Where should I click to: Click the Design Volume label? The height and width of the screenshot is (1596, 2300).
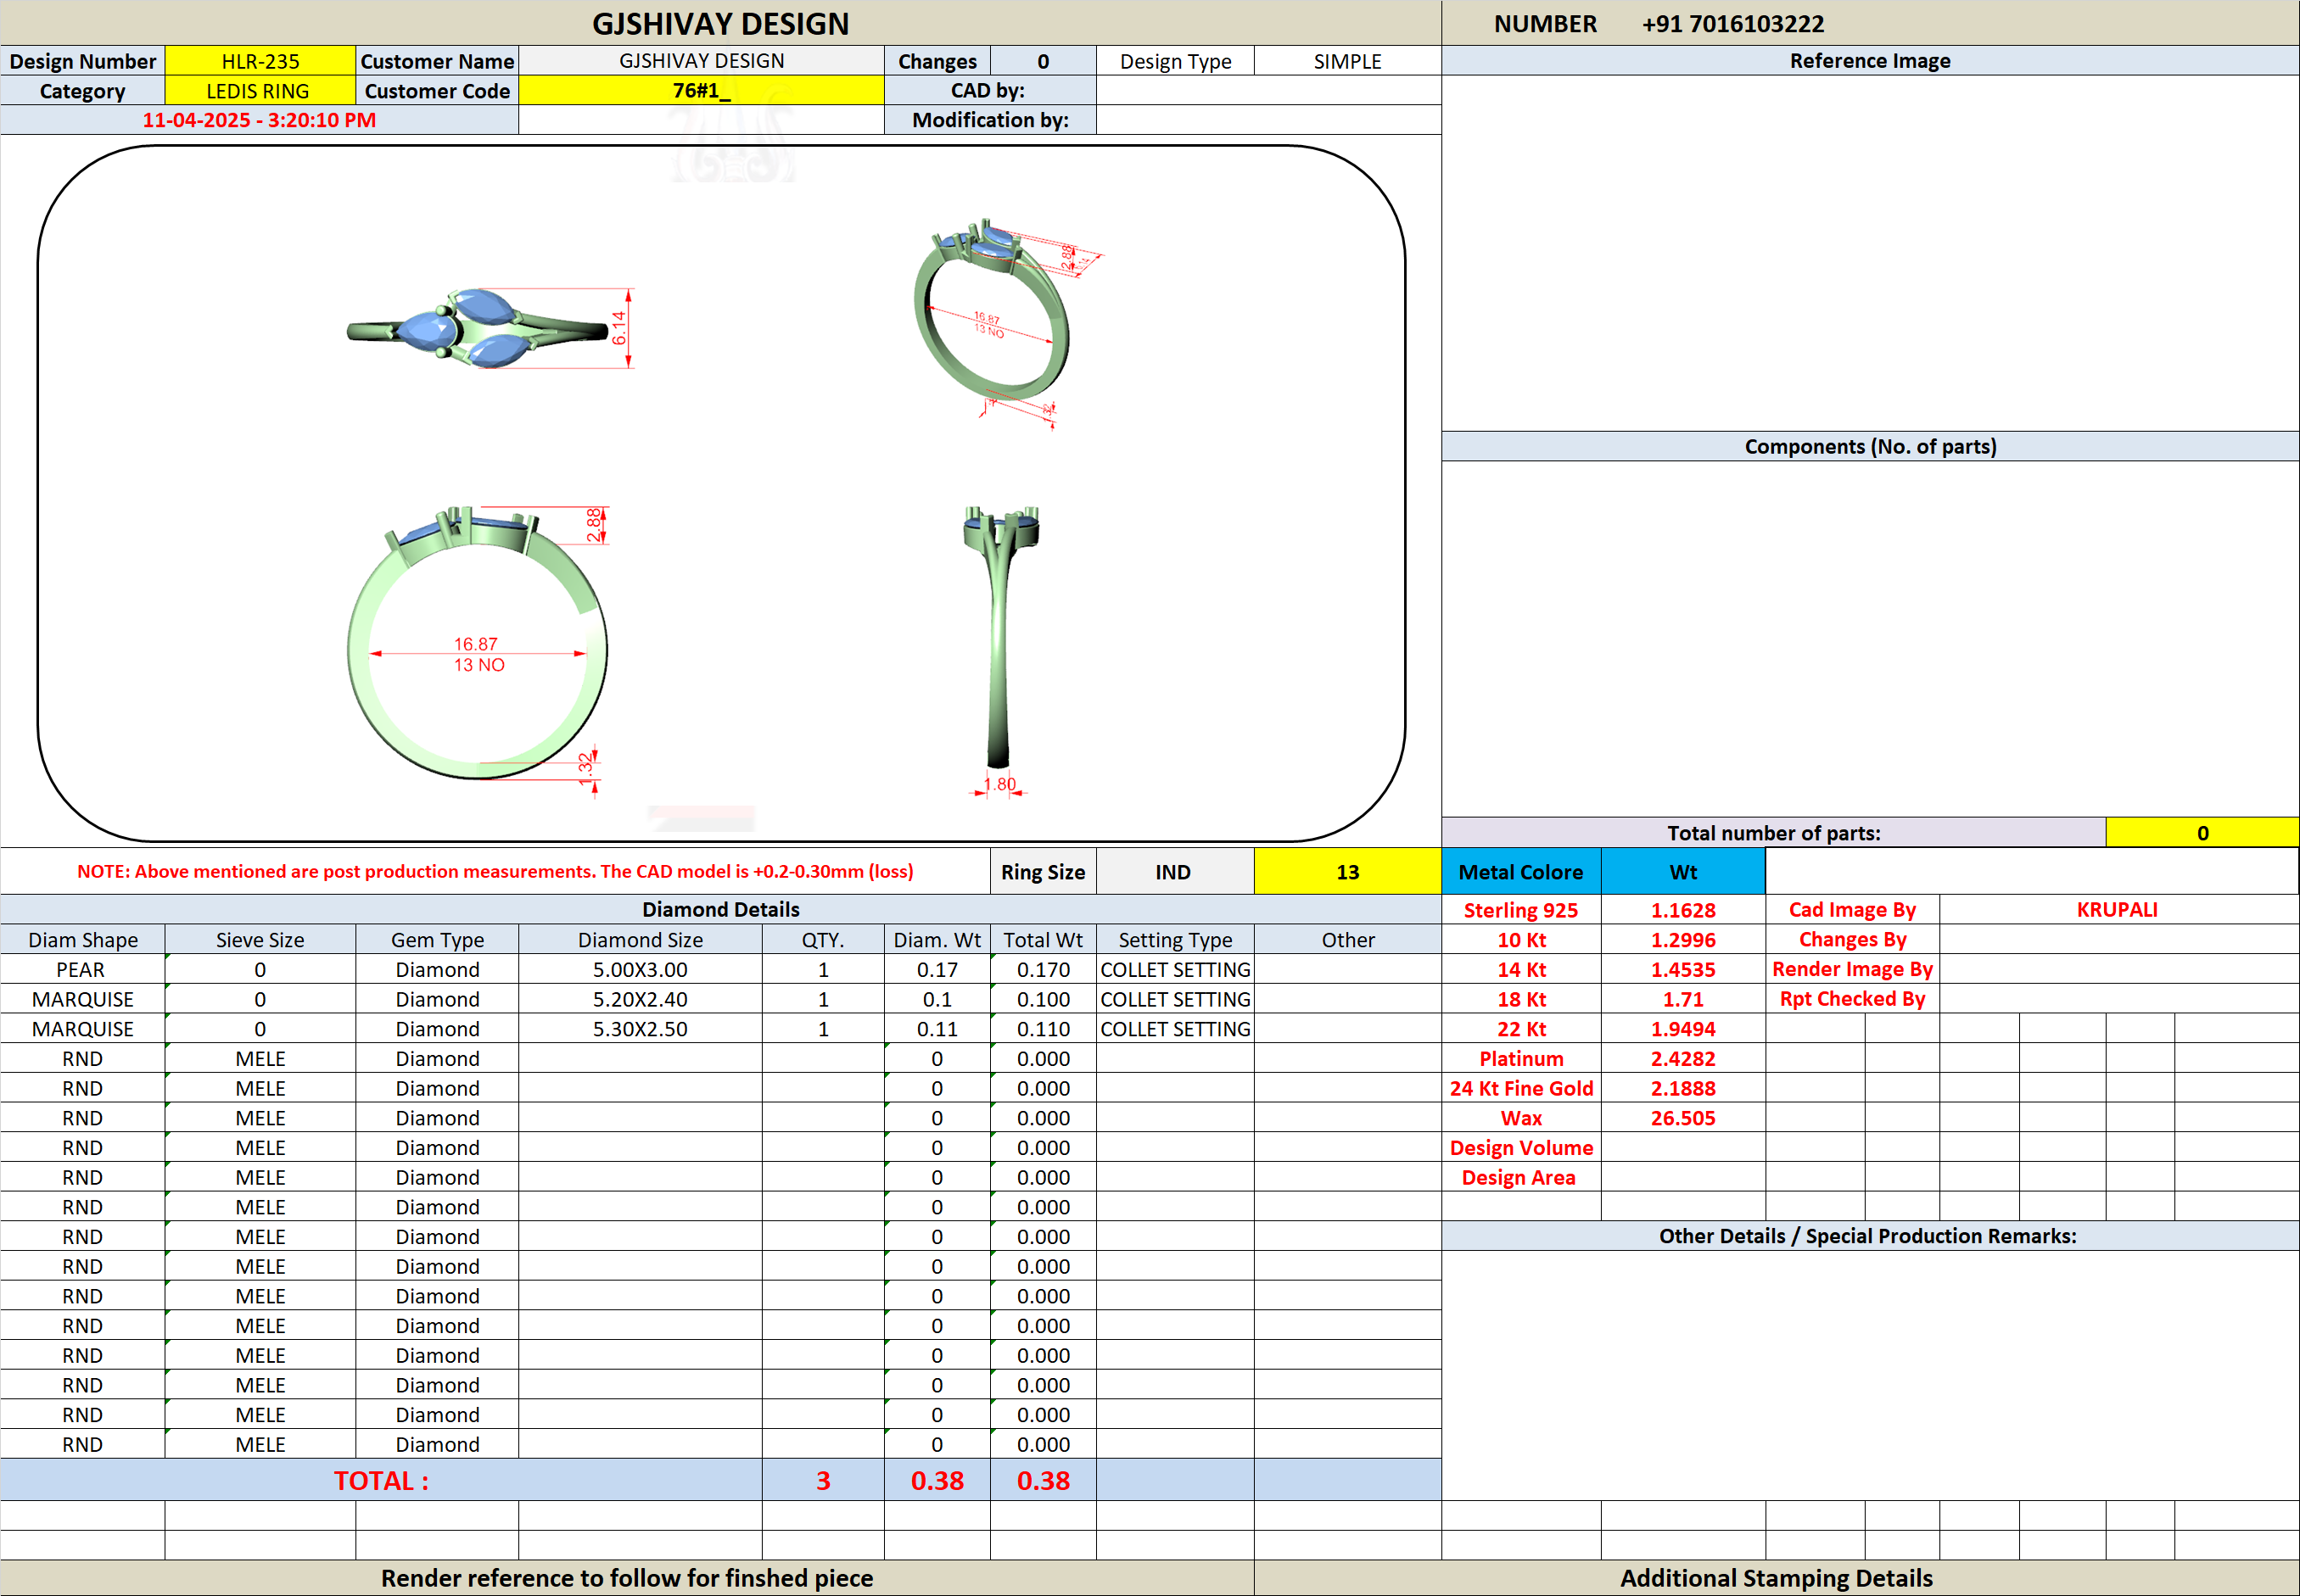[1520, 1148]
